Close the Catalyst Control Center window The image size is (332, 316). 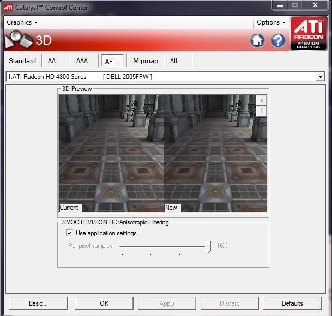(x=315, y=5)
